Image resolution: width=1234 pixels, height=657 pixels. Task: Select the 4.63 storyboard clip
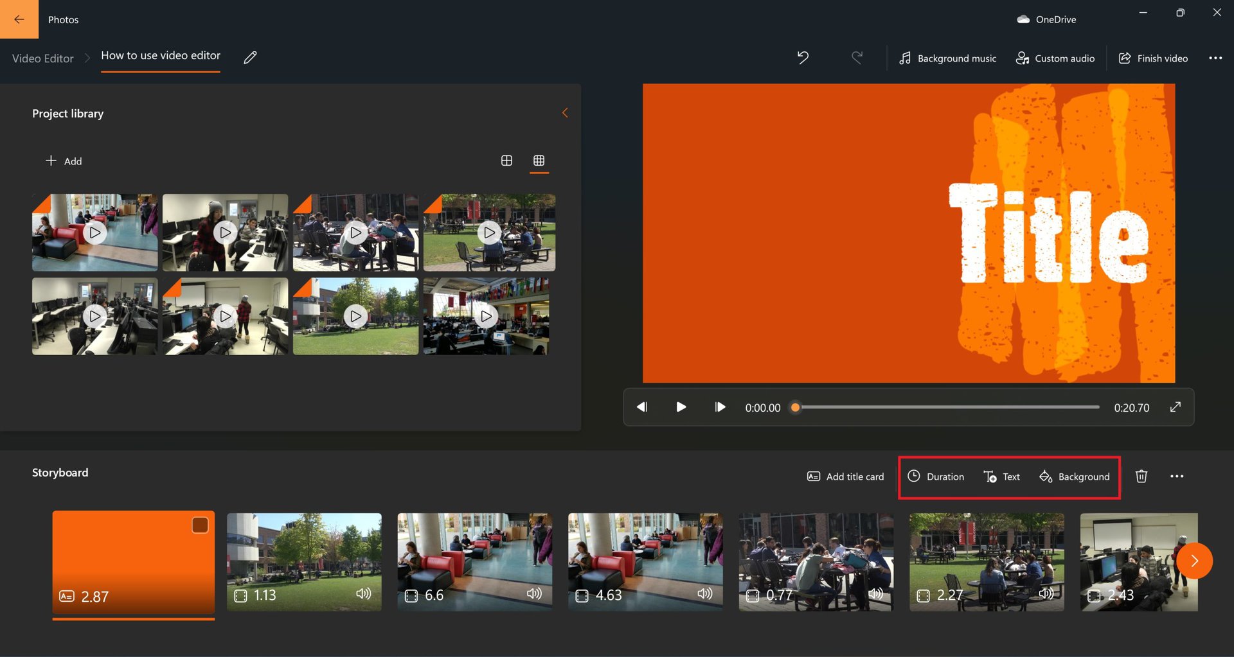pos(645,561)
